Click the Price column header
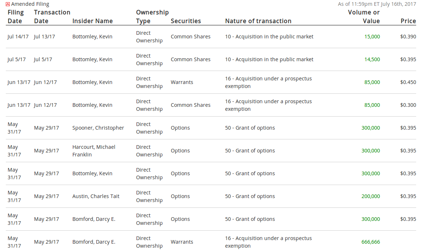The height and width of the screenshot is (252, 448). pos(408,21)
